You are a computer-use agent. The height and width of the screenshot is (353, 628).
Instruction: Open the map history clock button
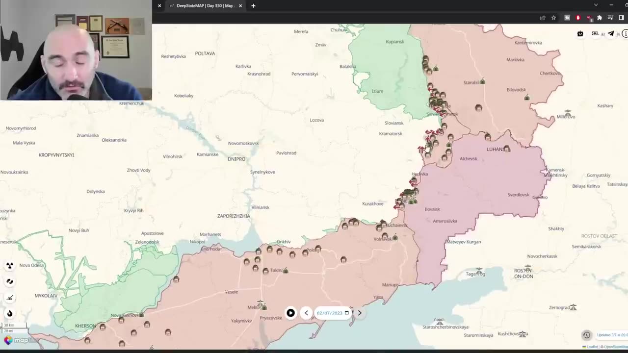[586, 335]
